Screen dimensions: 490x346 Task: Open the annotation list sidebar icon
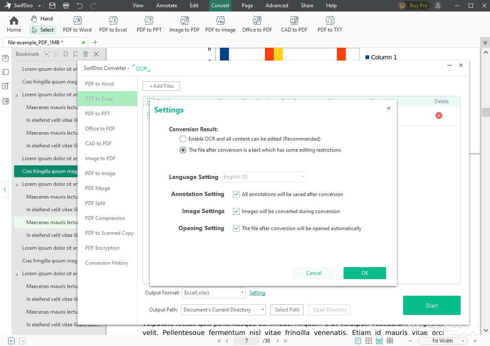(5, 86)
